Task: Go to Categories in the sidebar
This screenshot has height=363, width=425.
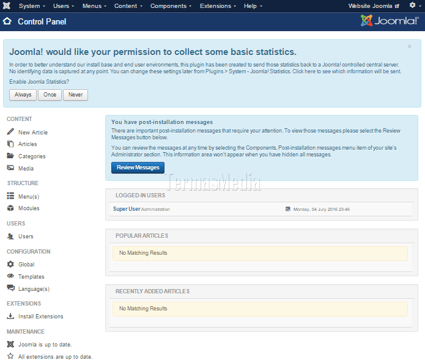Action: 32,156
